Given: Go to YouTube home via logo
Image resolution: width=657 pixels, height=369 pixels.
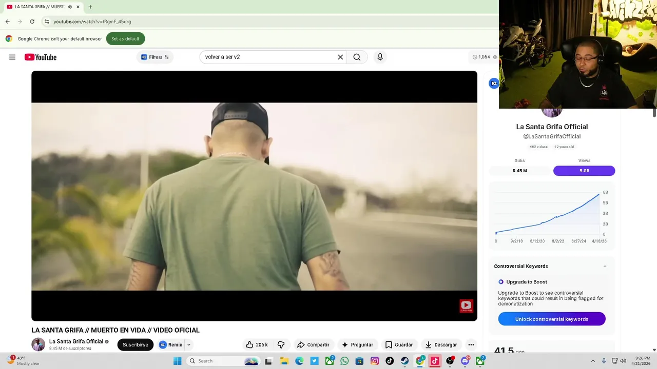Looking at the screenshot, I should point(41,57).
